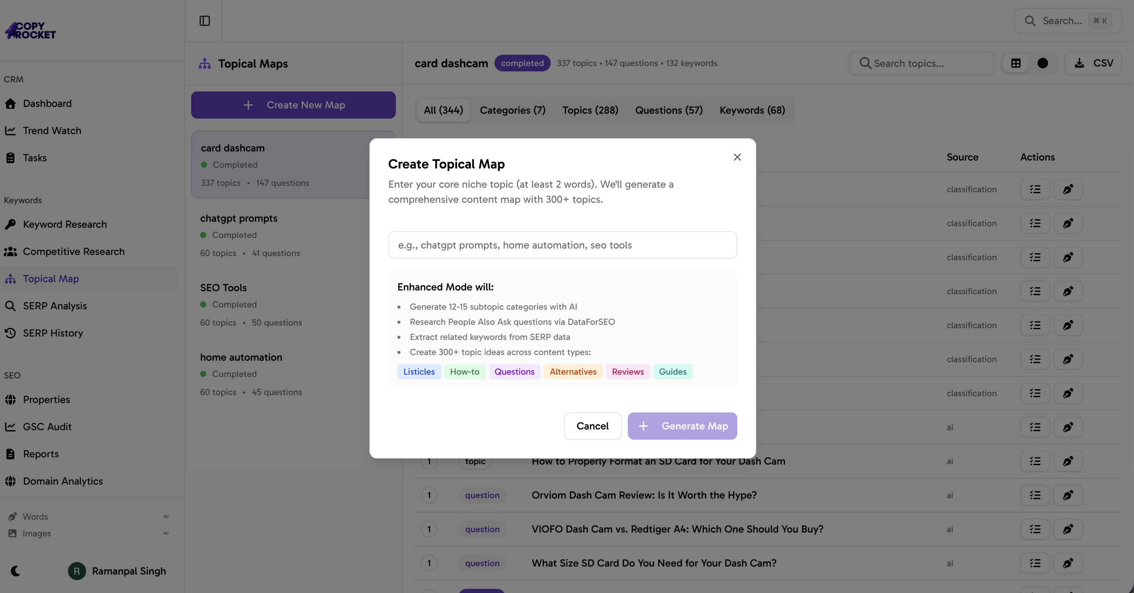Close the Create Topical Map dialog
Image resolution: width=1134 pixels, height=593 pixels.
tap(737, 157)
